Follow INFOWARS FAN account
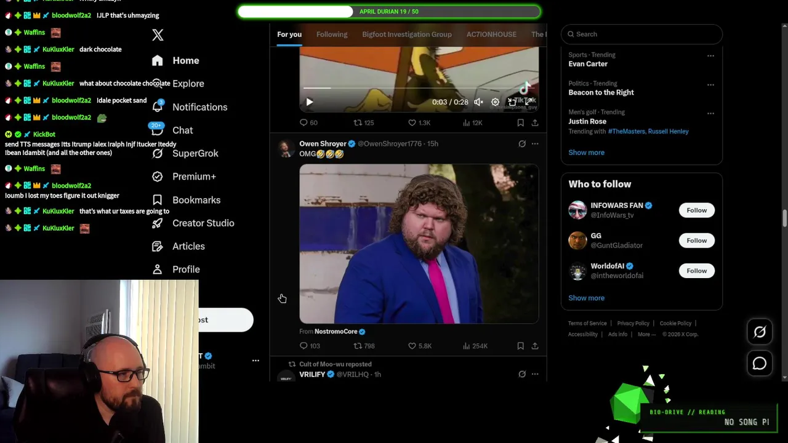The image size is (788, 443). (696, 210)
